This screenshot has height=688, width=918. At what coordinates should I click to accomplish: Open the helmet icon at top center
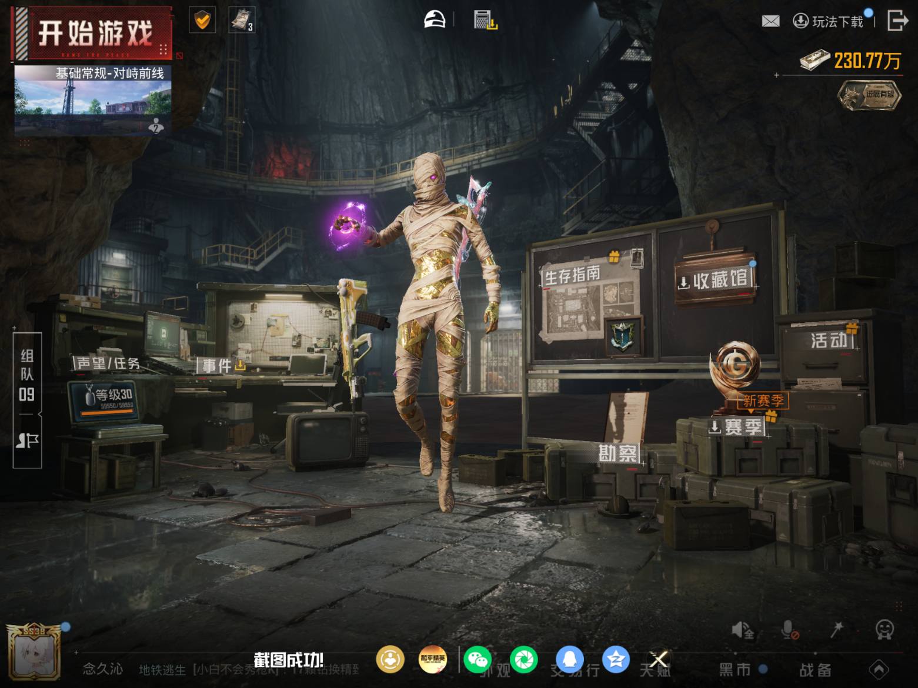click(x=435, y=19)
